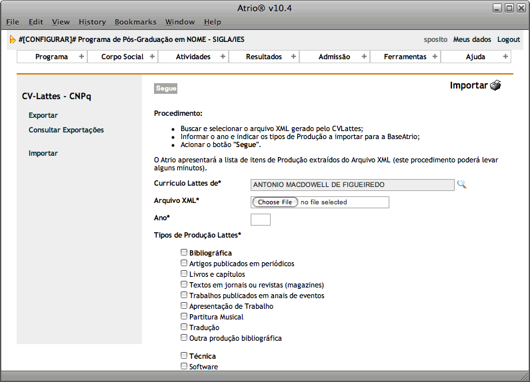Open Consultar Exportações in the sidebar
The width and height of the screenshot is (530, 382).
(x=66, y=130)
